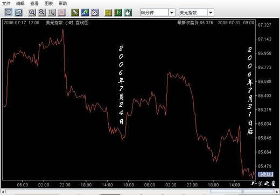Select the cascaded windows icon
The image size is (280, 195).
click(x=18, y=12)
